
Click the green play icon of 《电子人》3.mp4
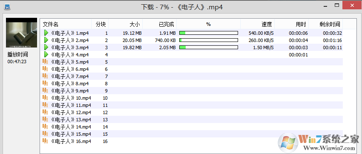tap(46, 48)
